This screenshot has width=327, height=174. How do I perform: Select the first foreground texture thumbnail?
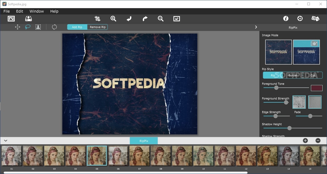299,102
